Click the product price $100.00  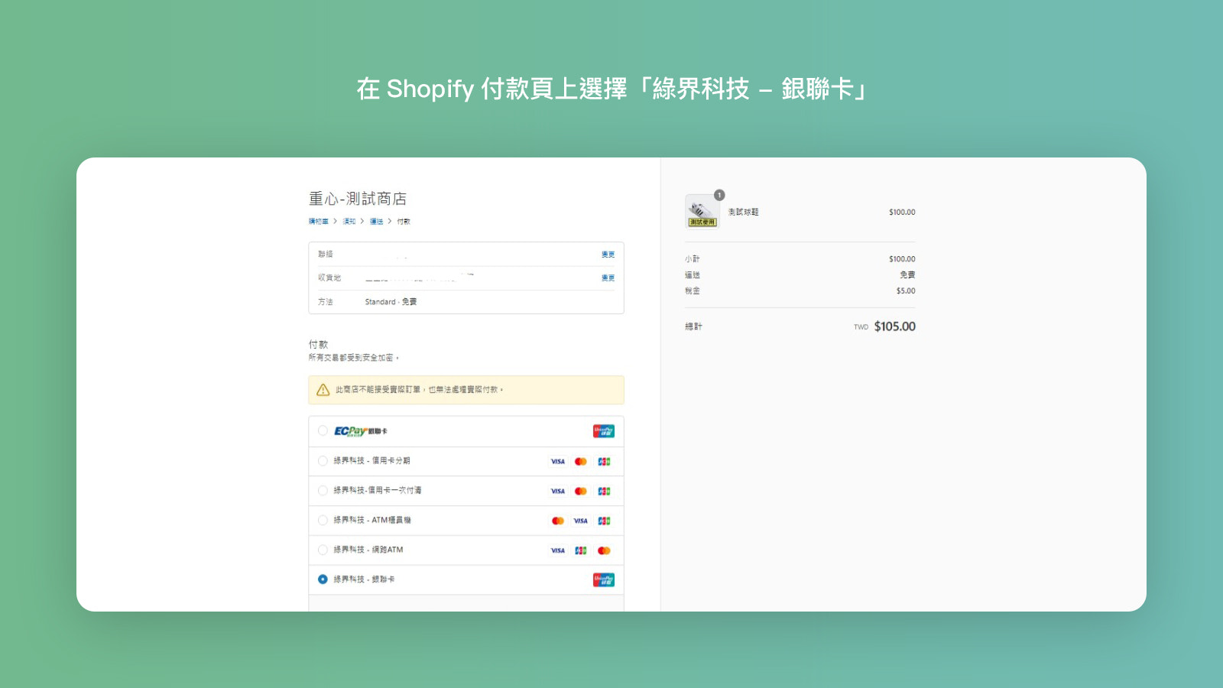(x=902, y=213)
